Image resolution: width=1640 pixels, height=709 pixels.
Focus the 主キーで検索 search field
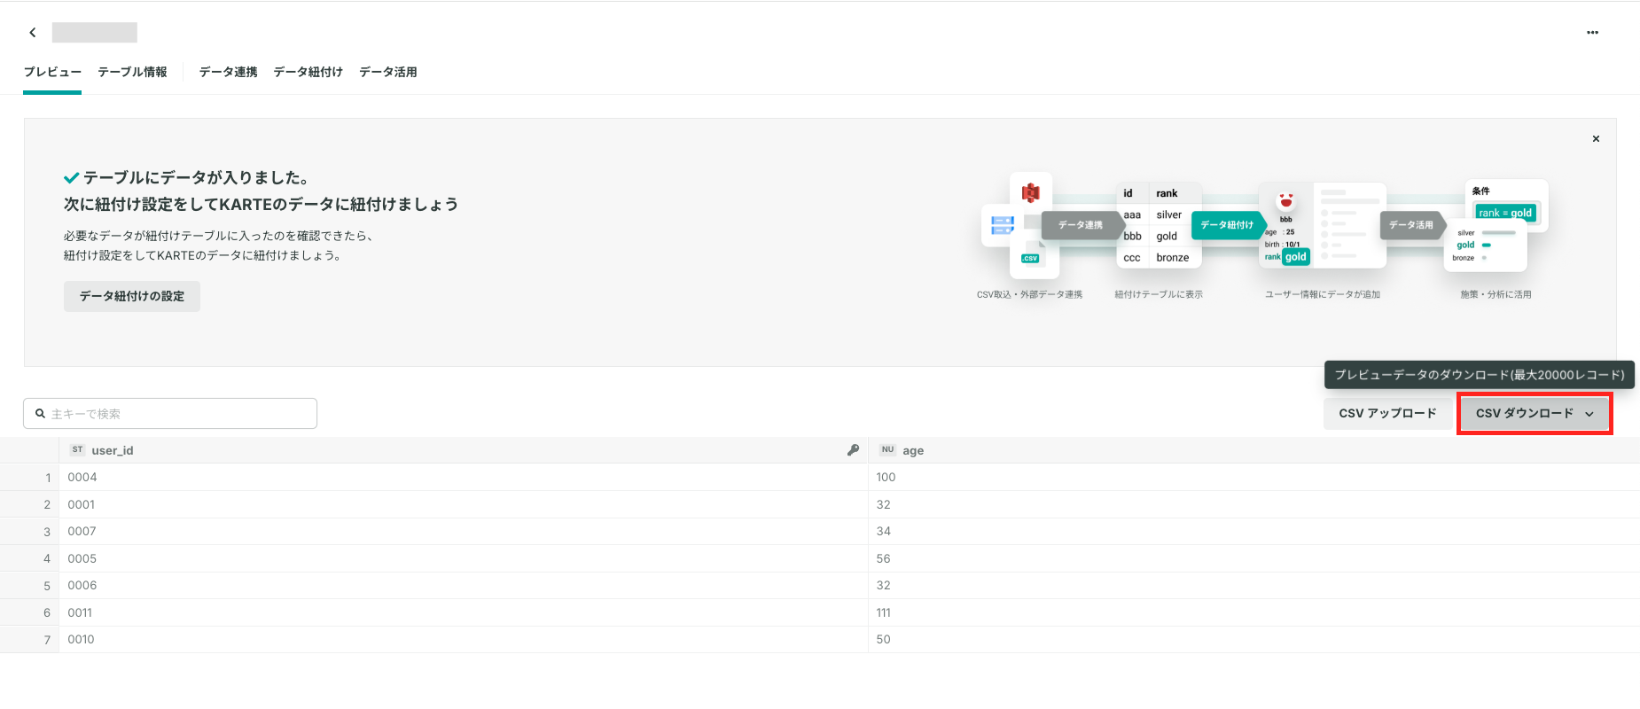tap(170, 414)
